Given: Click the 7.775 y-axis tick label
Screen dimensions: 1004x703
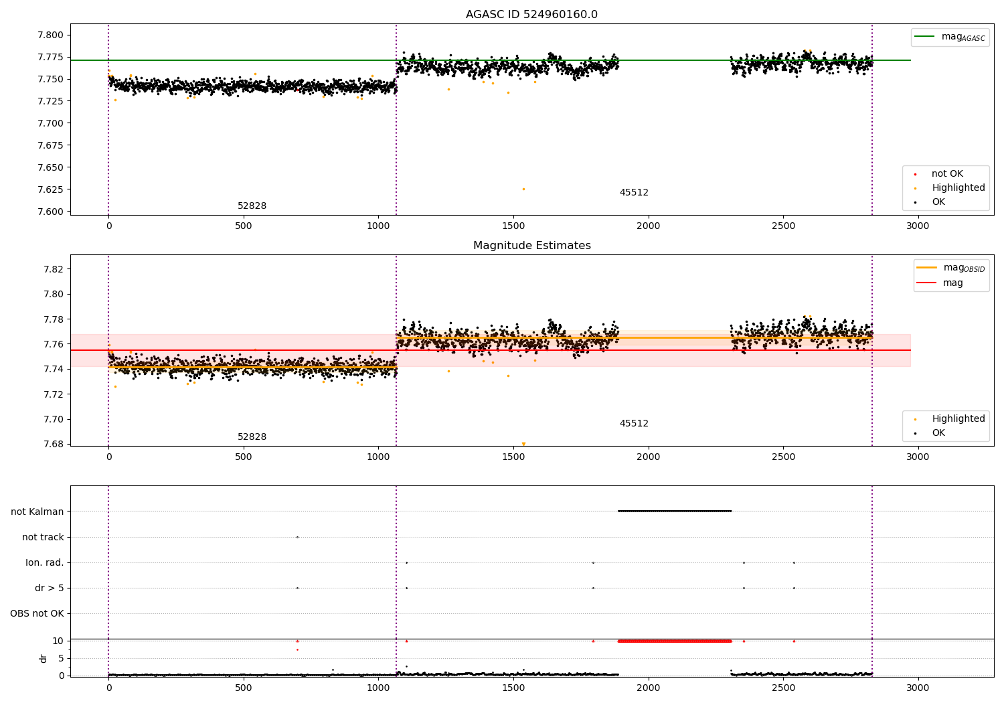Looking at the screenshot, I should (50, 57).
